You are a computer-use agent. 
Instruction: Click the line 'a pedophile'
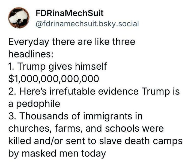click(34, 104)
